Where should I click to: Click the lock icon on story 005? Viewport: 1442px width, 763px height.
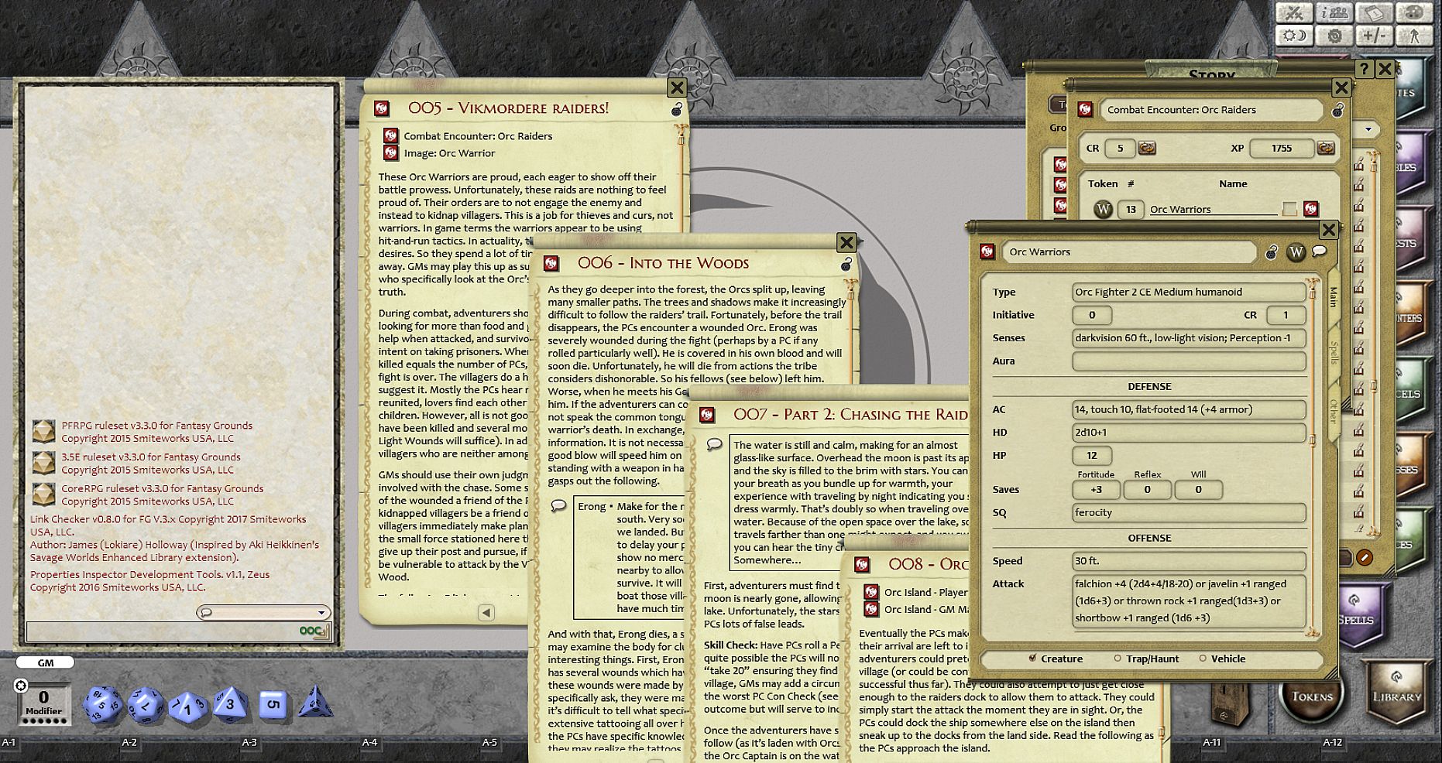click(677, 110)
